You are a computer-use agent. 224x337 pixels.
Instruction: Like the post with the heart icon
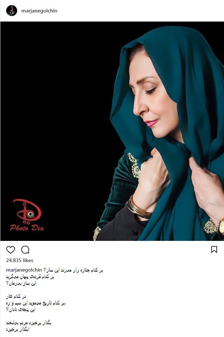point(11,250)
